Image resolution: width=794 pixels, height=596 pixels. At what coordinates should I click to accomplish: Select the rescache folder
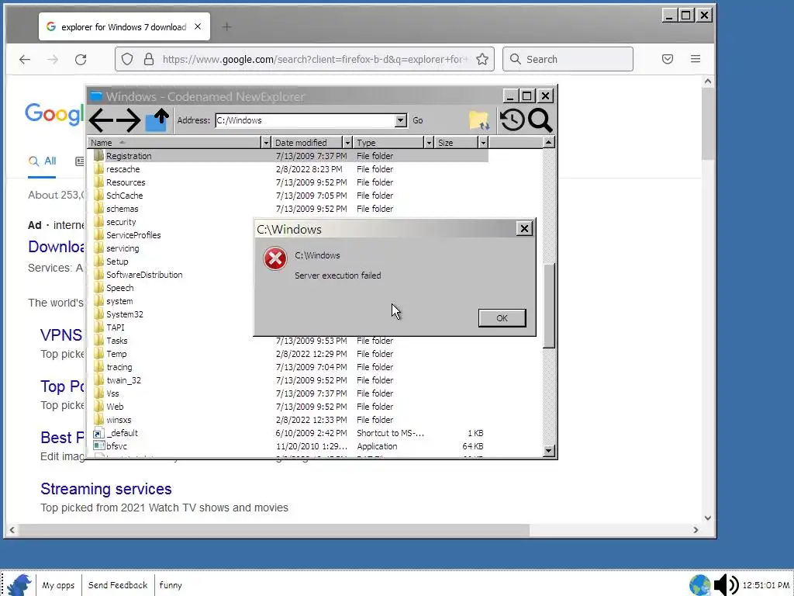123,169
